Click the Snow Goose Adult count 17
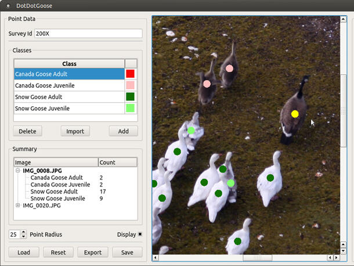The width and height of the screenshot is (354, 266). point(103,192)
